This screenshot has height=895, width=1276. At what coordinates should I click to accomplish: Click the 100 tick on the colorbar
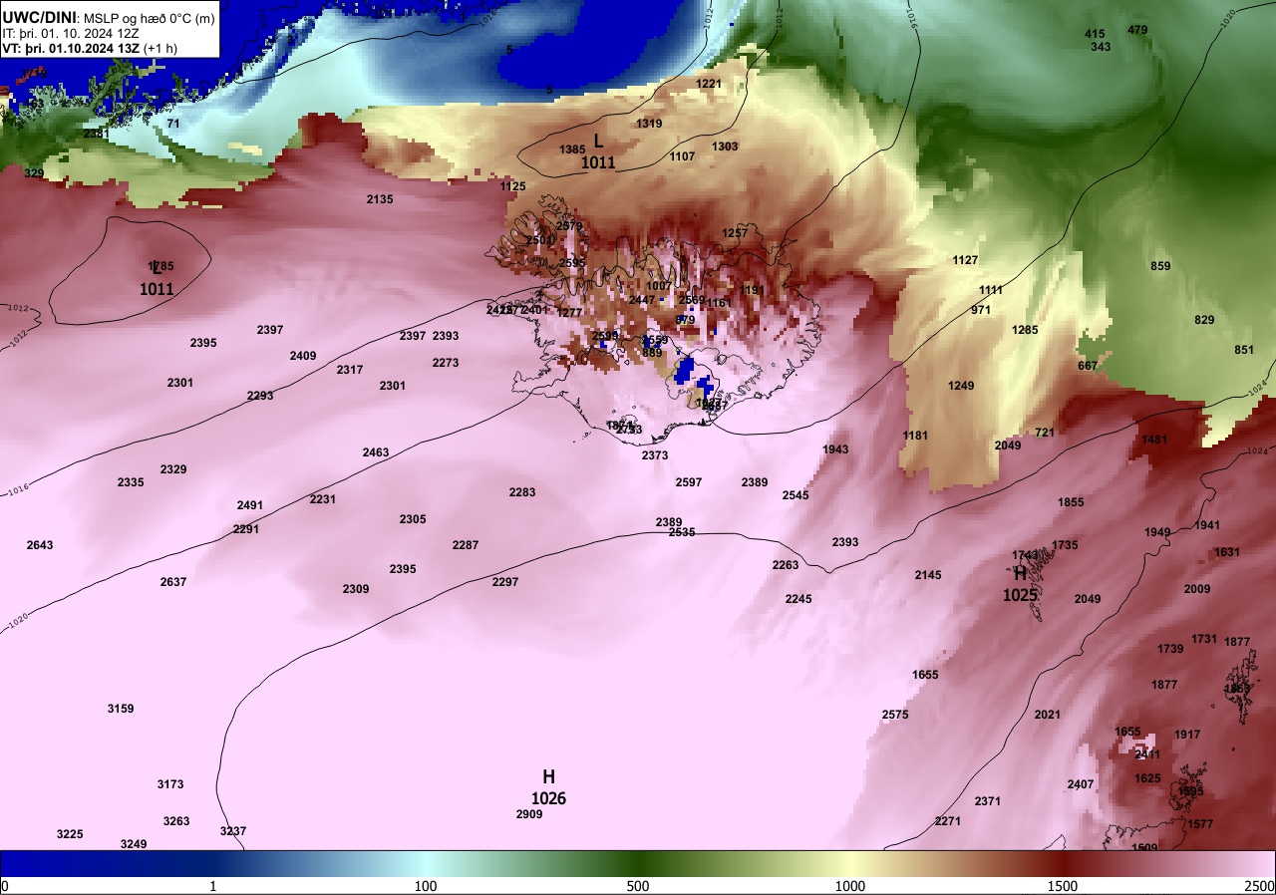tap(426, 886)
